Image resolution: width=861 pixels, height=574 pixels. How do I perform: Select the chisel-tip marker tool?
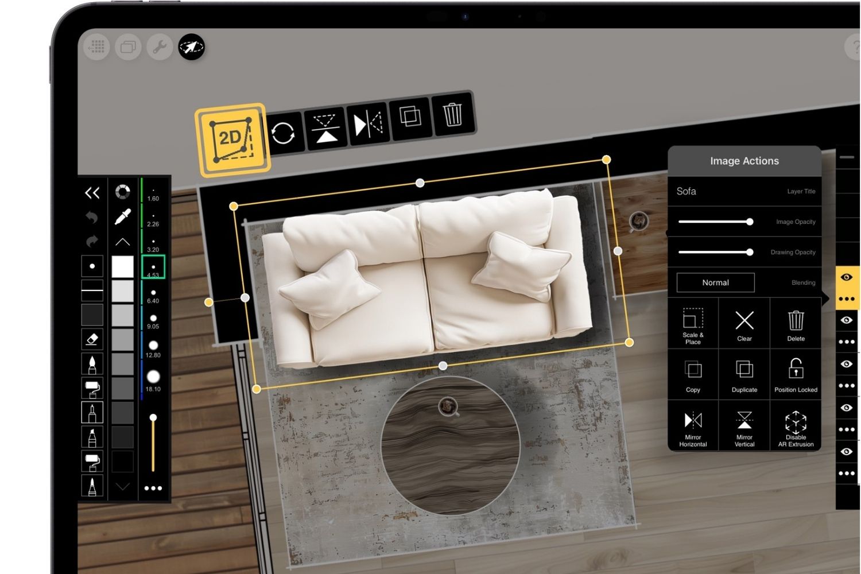[92, 437]
